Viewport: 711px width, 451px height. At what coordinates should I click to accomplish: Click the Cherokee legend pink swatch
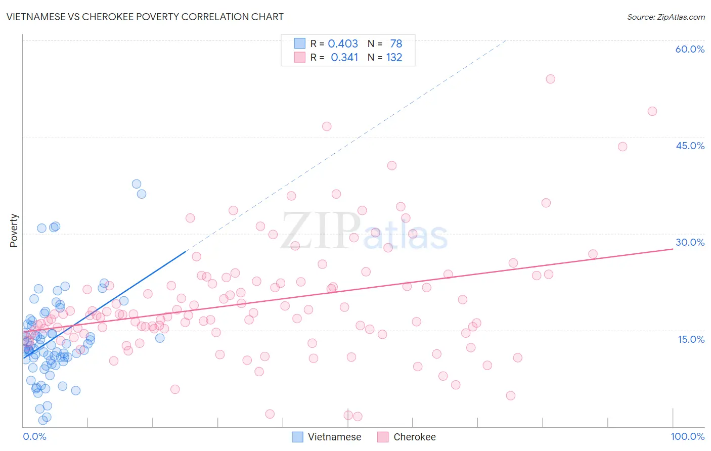[x=383, y=437]
